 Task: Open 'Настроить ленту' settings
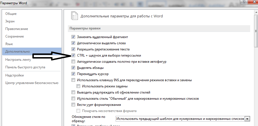coord(18,60)
